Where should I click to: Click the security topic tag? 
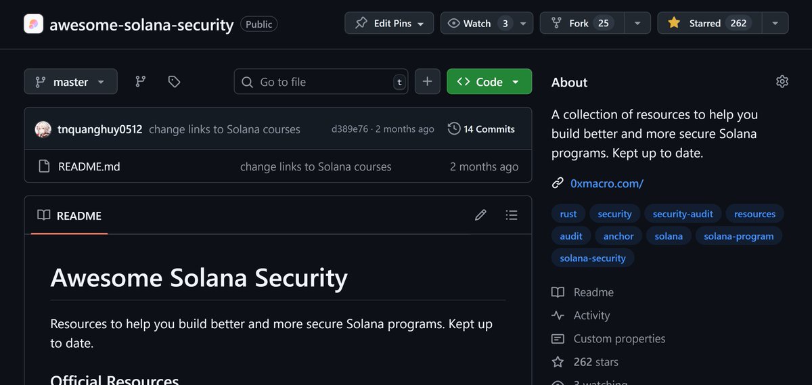(614, 214)
